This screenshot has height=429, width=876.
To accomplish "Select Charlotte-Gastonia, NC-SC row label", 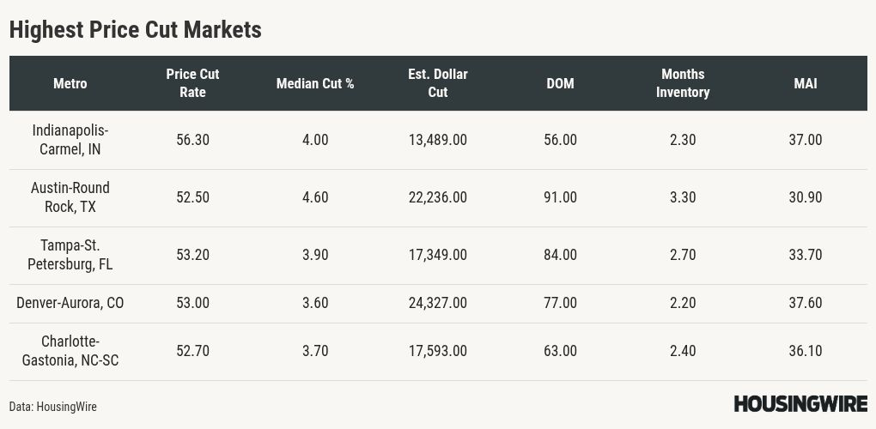I will tap(70, 351).
